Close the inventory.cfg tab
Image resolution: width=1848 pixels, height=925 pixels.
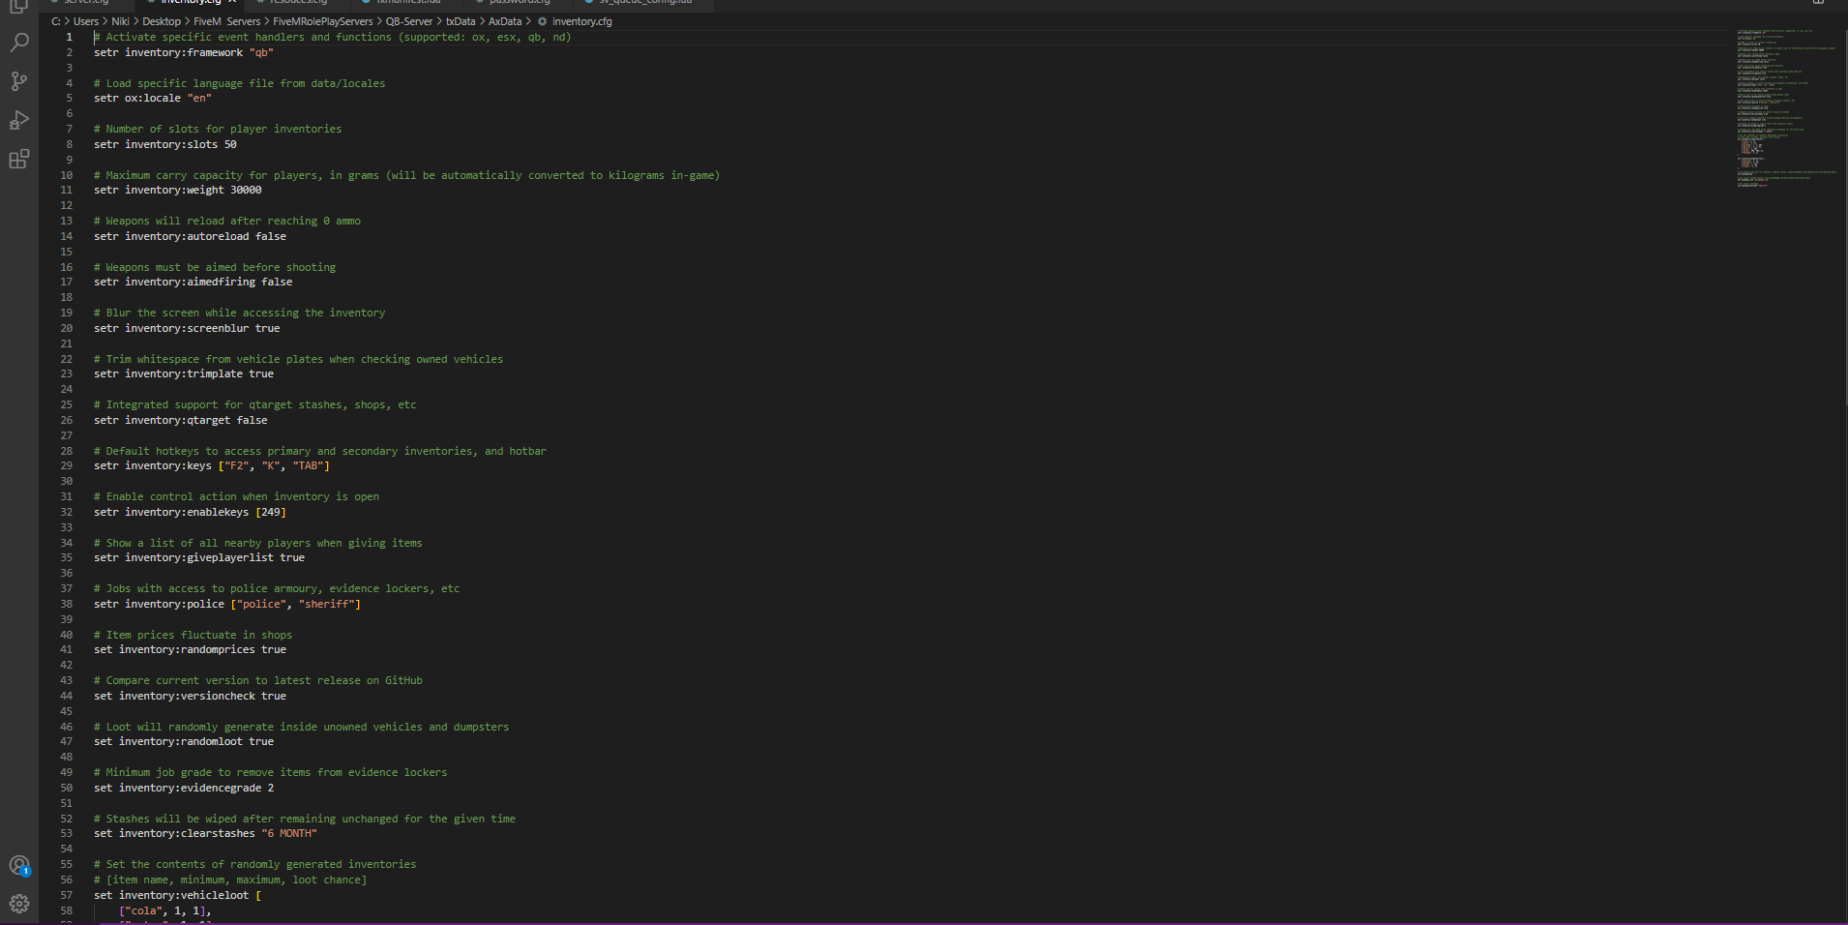[x=234, y=3]
